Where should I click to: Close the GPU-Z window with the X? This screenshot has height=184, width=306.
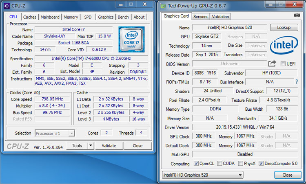pos(295,4)
